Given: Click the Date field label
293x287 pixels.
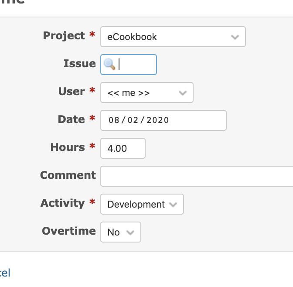Looking at the screenshot, I should point(72,119).
